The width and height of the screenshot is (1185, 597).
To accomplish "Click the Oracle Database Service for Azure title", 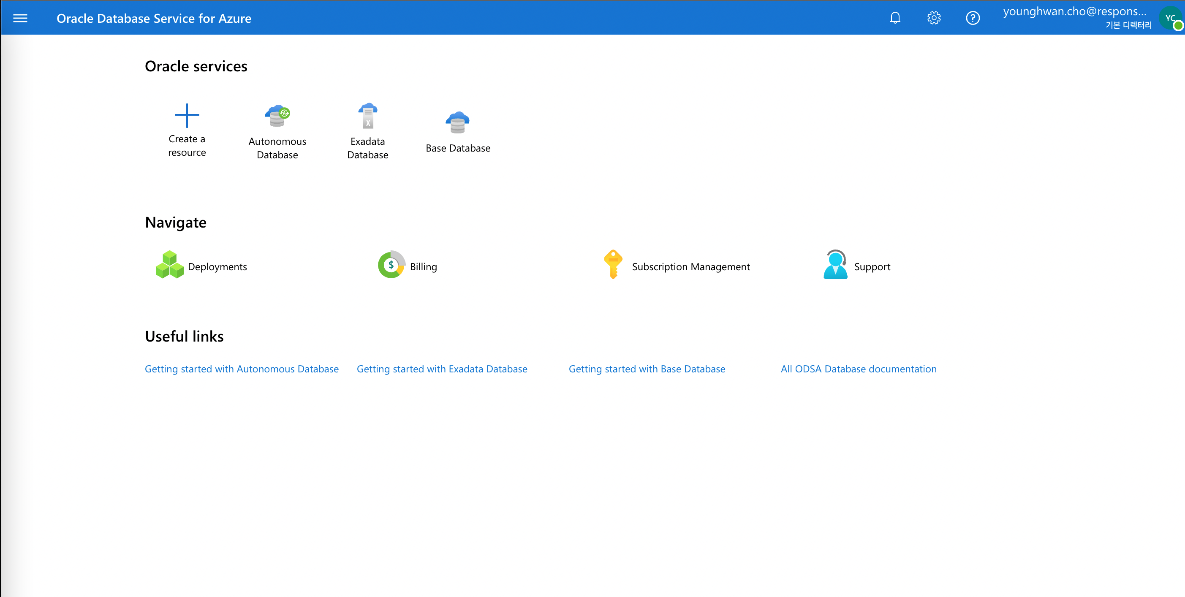I will click(154, 19).
